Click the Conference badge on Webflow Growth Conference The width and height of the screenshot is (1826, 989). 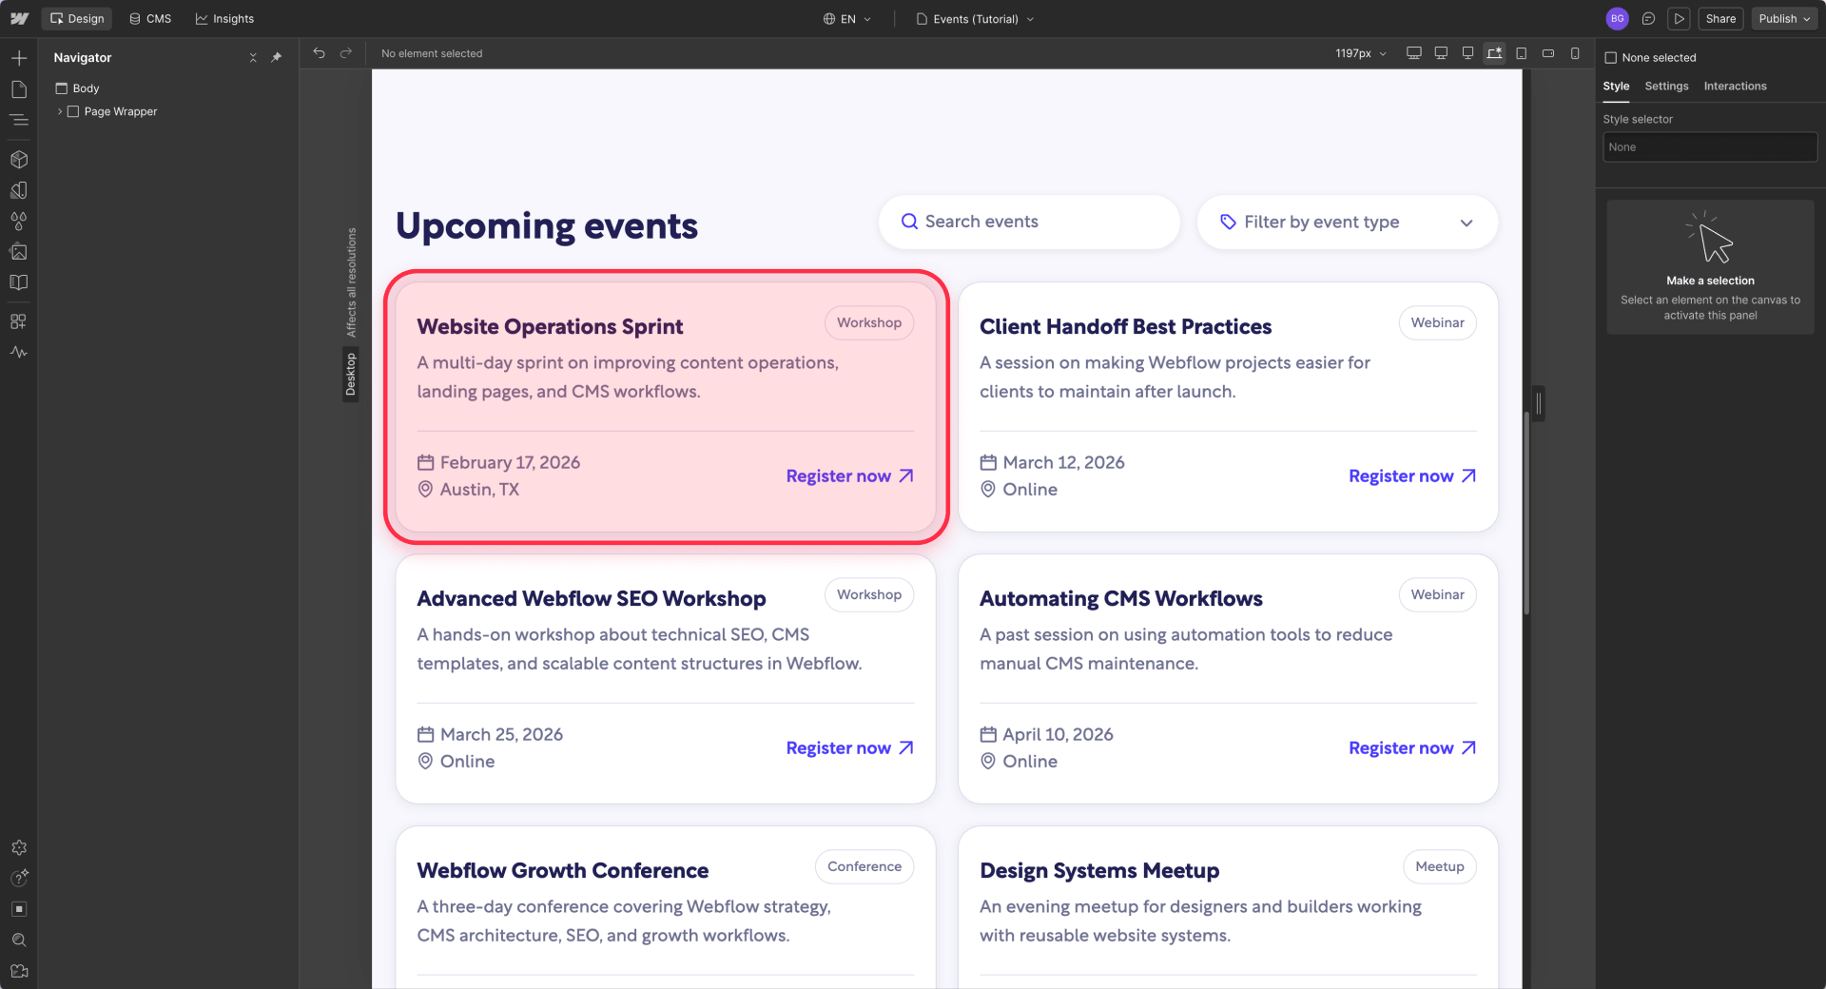(x=864, y=867)
